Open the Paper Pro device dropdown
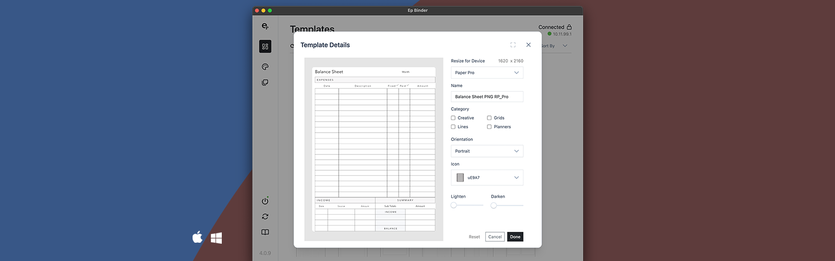The width and height of the screenshot is (835, 261). click(487, 73)
